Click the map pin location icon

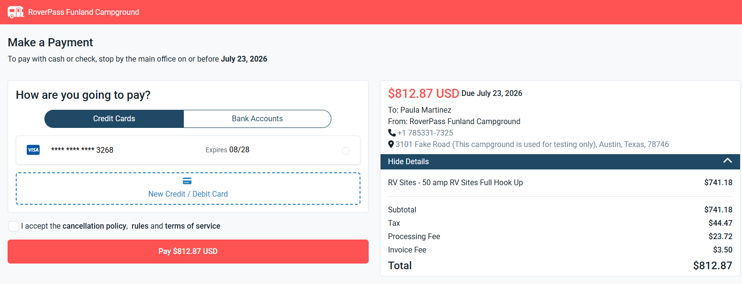[391, 144]
